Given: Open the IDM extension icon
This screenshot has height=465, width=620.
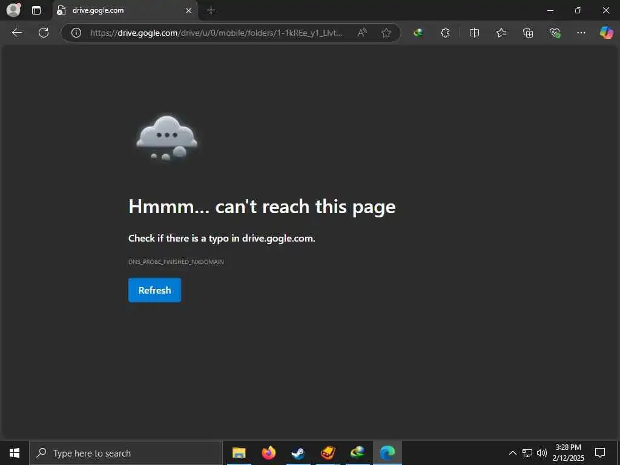Looking at the screenshot, I should click(418, 33).
